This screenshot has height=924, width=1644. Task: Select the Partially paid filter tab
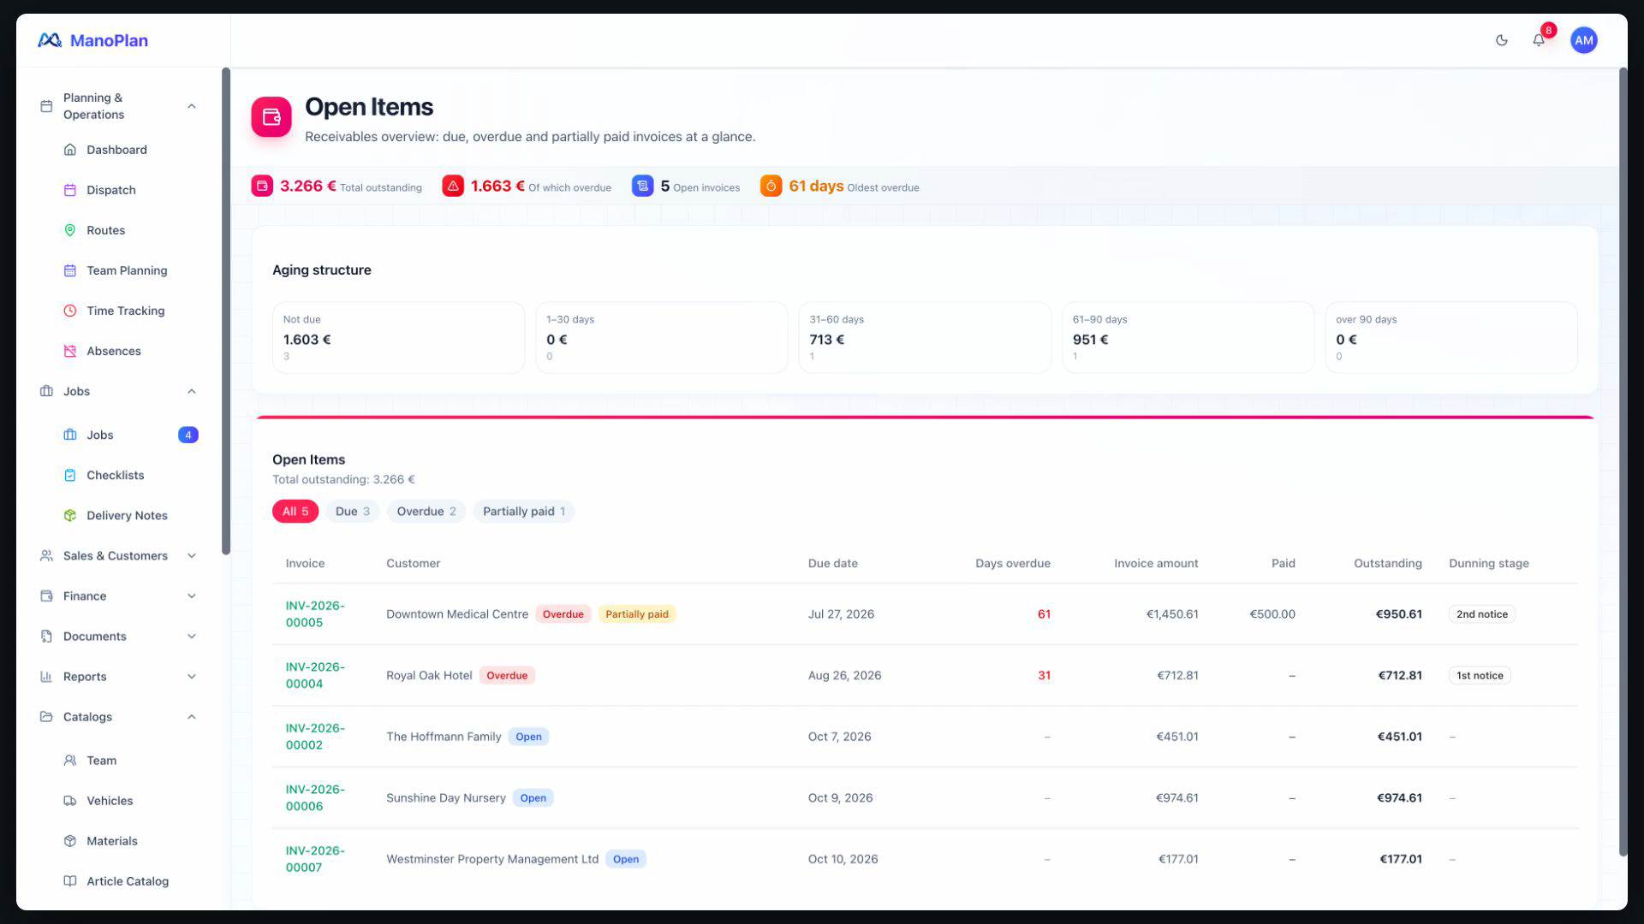coord(523,512)
